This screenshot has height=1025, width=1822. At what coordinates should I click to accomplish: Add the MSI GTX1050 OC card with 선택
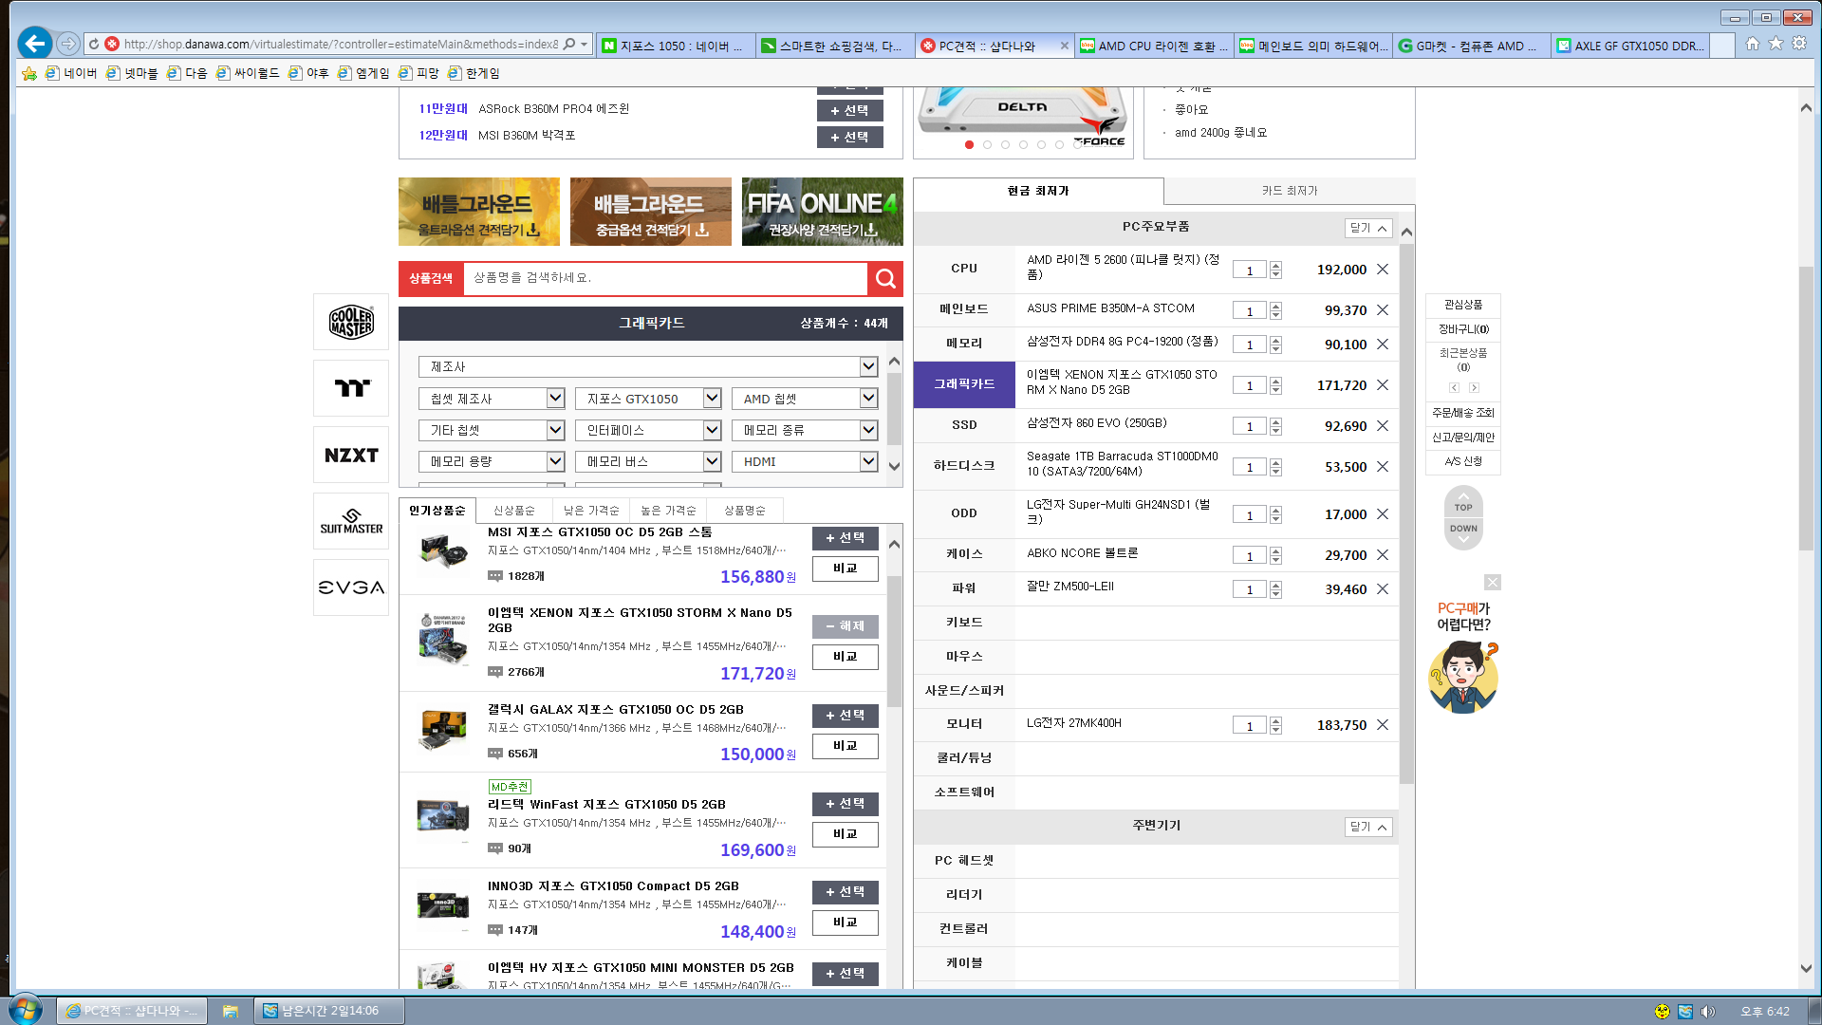(x=845, y=538)
